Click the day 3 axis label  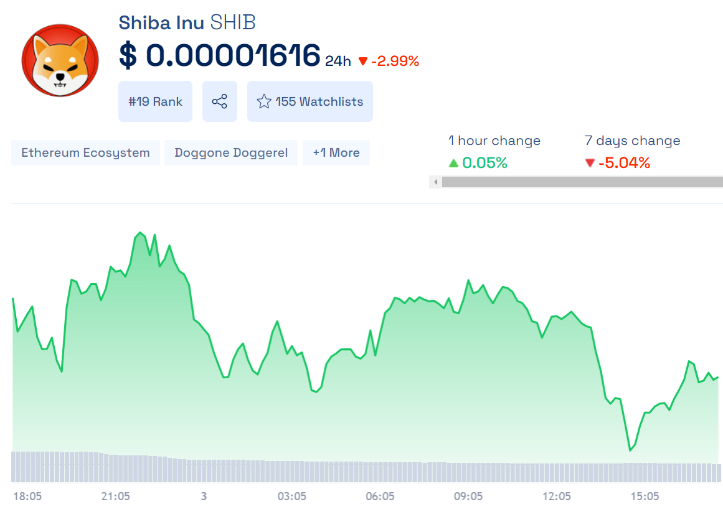click(204, 496)
